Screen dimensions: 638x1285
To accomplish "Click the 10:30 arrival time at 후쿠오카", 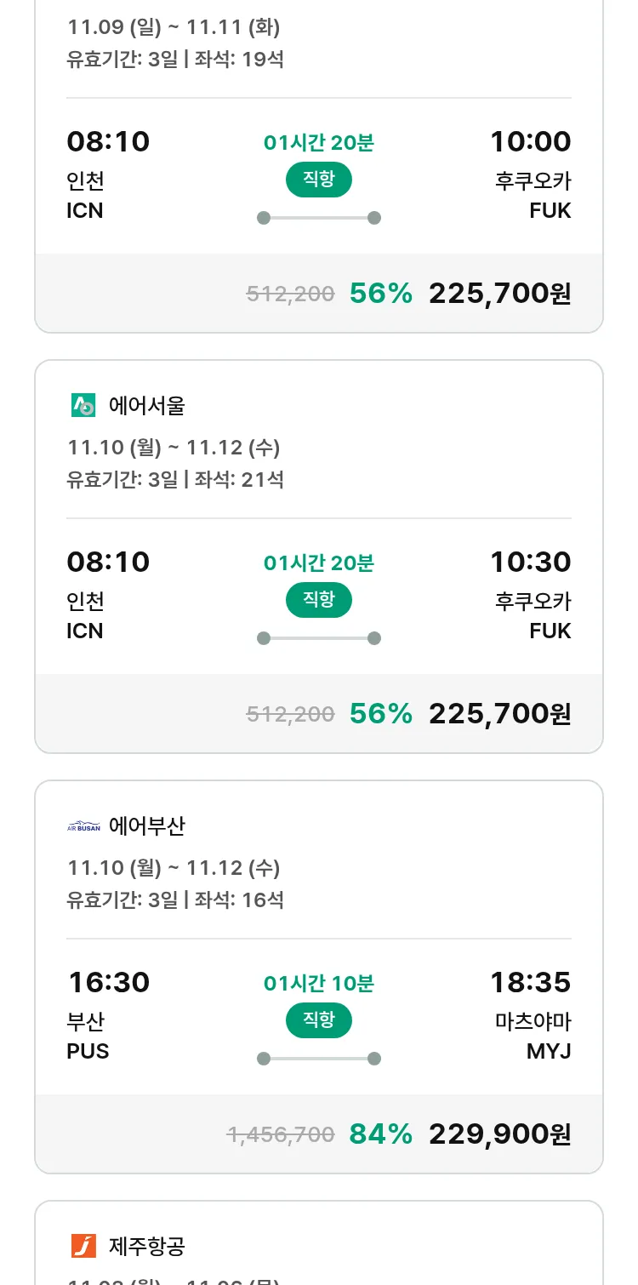I will (x=530, y=563).
